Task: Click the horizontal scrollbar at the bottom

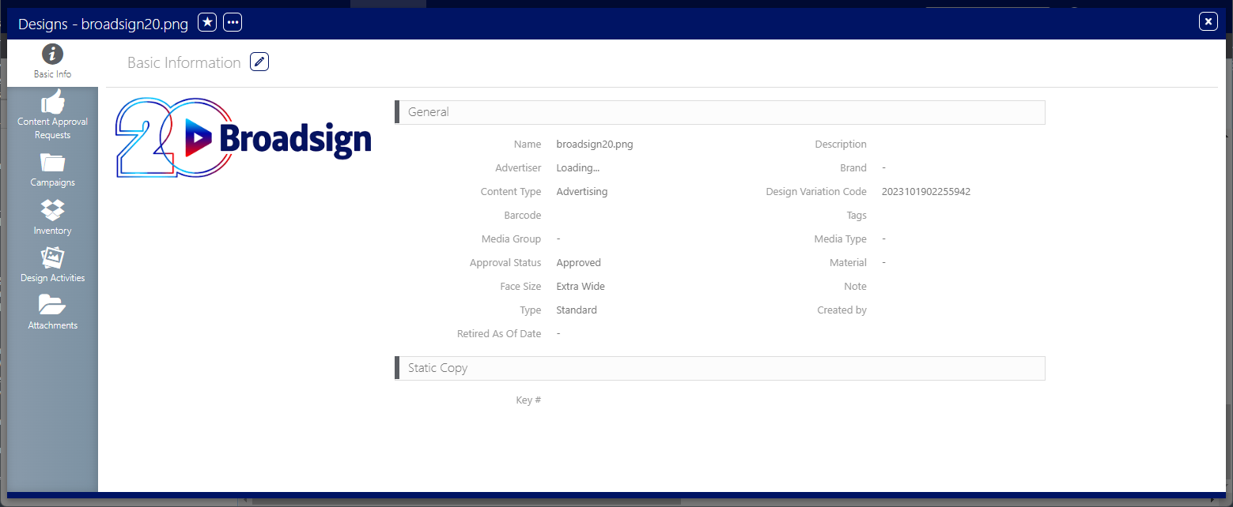Action: click(466, 500)
